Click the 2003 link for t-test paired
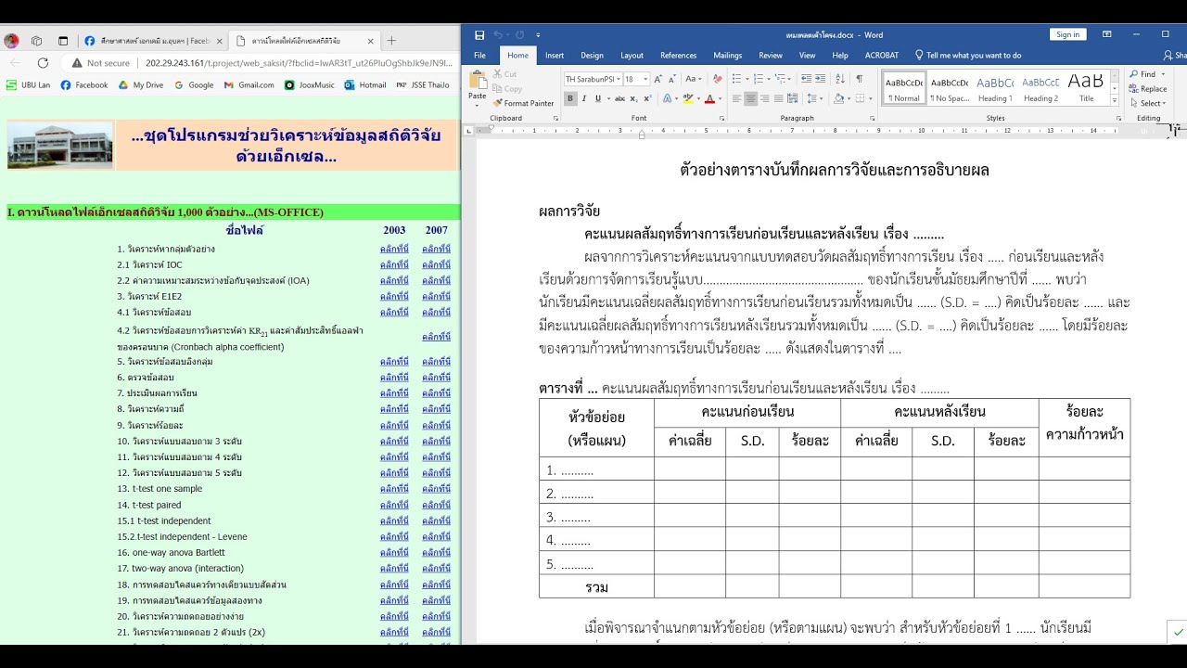 click(x=394, y=505)
